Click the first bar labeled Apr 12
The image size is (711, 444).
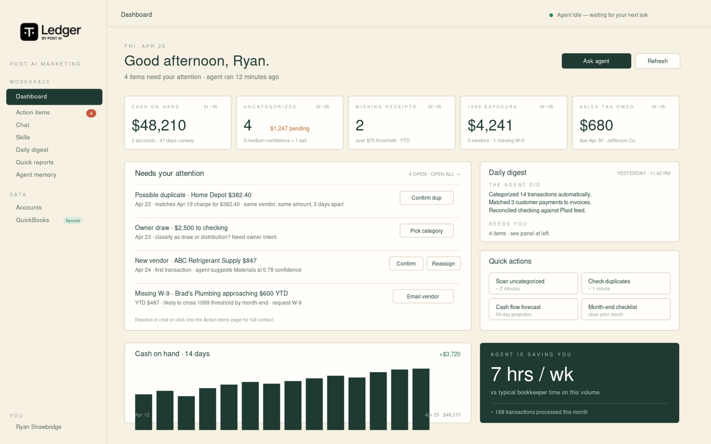click(144, 412)
